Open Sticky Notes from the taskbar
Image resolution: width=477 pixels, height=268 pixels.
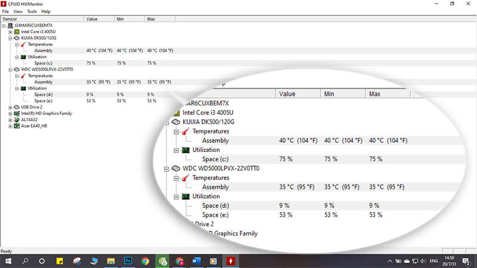pyautogui.click(x=60, y=261)
